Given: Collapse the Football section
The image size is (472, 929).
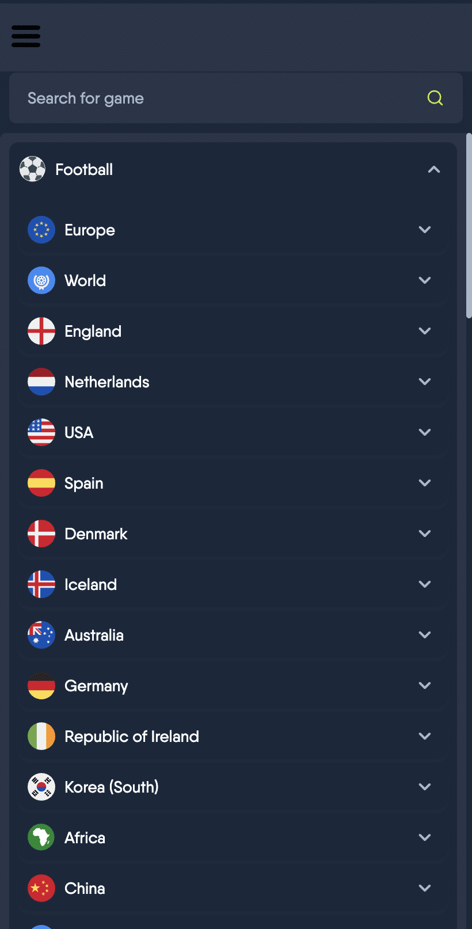Looking at the screenshot, I should coord(433,169).
